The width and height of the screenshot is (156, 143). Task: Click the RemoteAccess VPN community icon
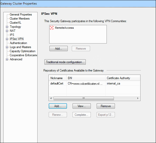point(52,28)
